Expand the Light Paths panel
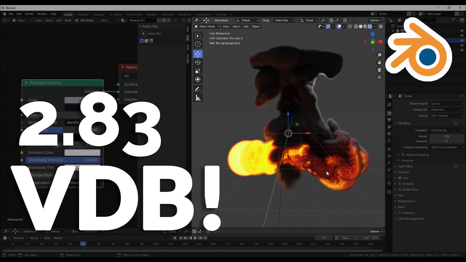This screenshot has width=466, height=262. [405, 166]
